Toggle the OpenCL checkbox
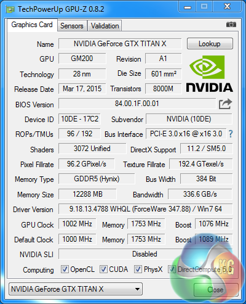 pyautogui.click(x=65, y=269)
